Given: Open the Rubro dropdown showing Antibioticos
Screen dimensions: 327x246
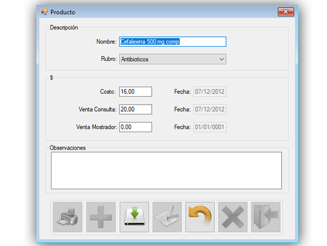Looking at the screenshot, I should coord(173,59).
